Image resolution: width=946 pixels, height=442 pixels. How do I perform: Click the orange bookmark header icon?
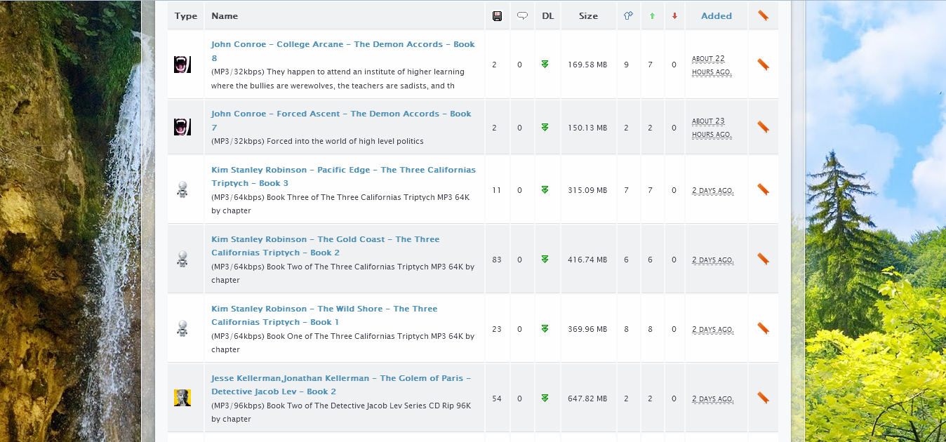coord(763,15)
